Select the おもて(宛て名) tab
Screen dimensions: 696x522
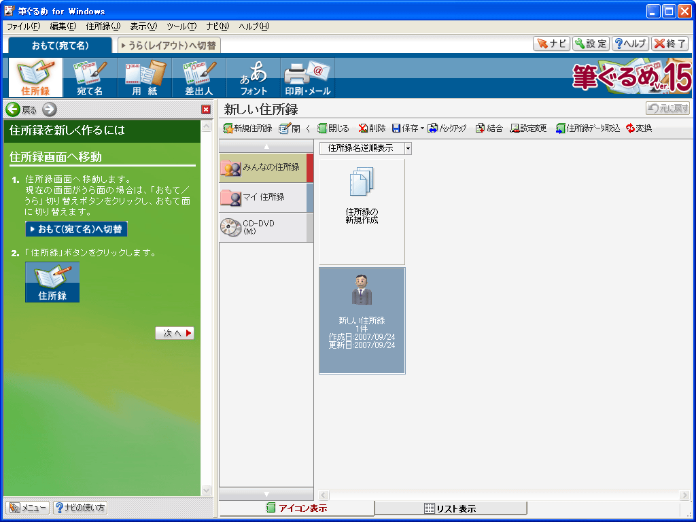60,46
